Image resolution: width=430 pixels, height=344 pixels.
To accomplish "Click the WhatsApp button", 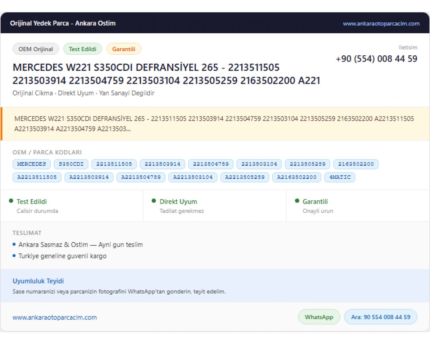I will (x=319, y=317).
